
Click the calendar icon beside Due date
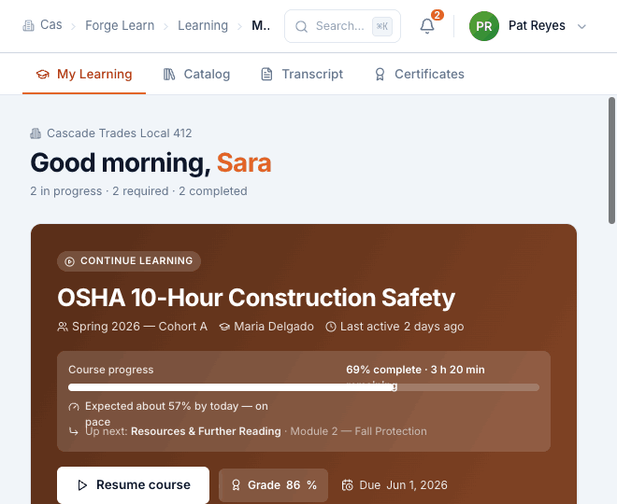click(348, 485)
